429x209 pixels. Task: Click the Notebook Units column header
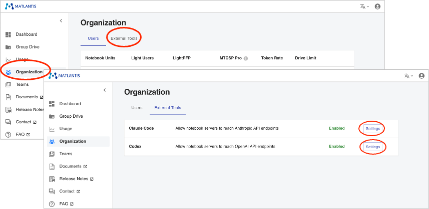coord(101,58)
